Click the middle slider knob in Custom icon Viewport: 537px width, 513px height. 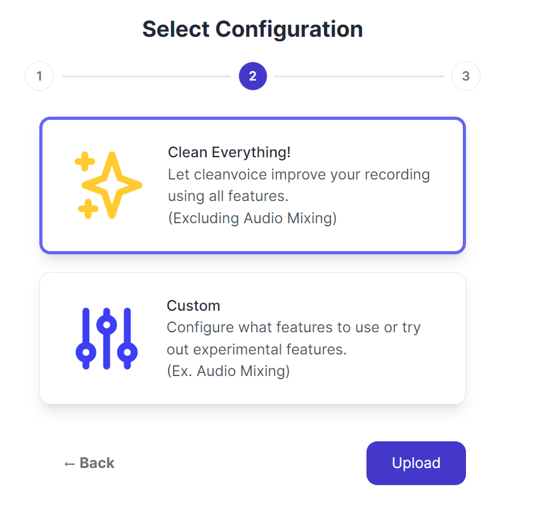107,324
